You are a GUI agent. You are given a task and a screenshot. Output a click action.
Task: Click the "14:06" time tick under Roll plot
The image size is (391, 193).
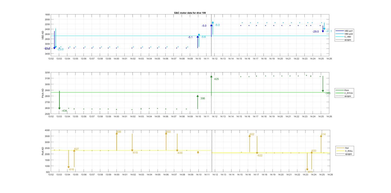[166, 175]
